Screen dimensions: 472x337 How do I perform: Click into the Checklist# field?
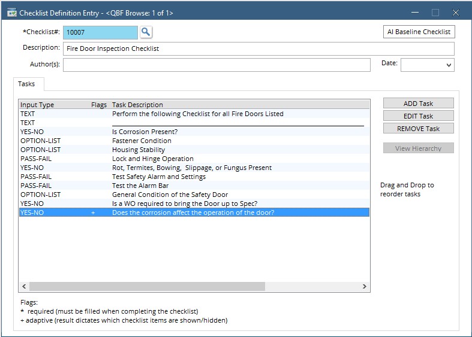[x=100, y=32]
